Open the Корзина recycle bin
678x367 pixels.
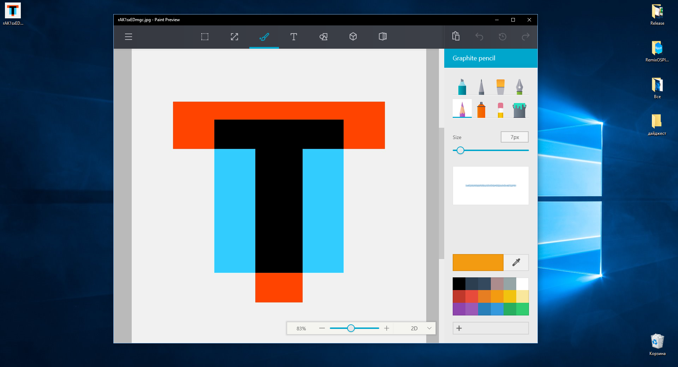pos(657,344)
